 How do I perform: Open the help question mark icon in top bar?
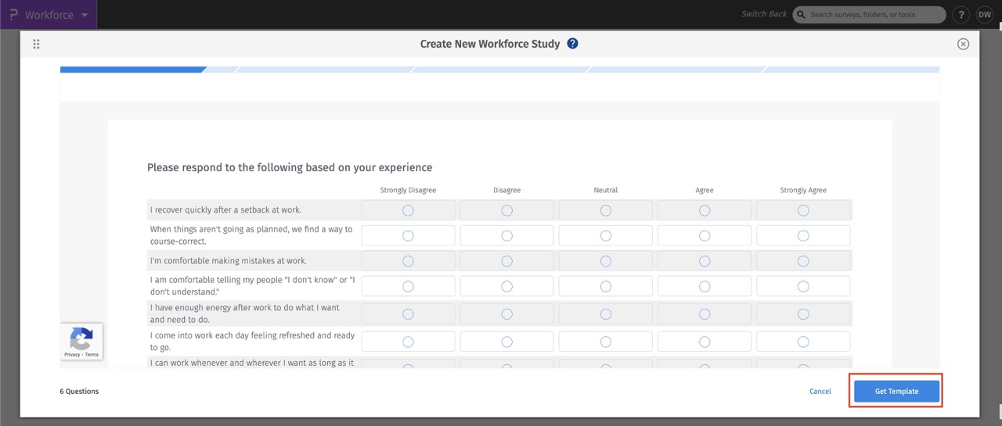(x=961, y=15)
